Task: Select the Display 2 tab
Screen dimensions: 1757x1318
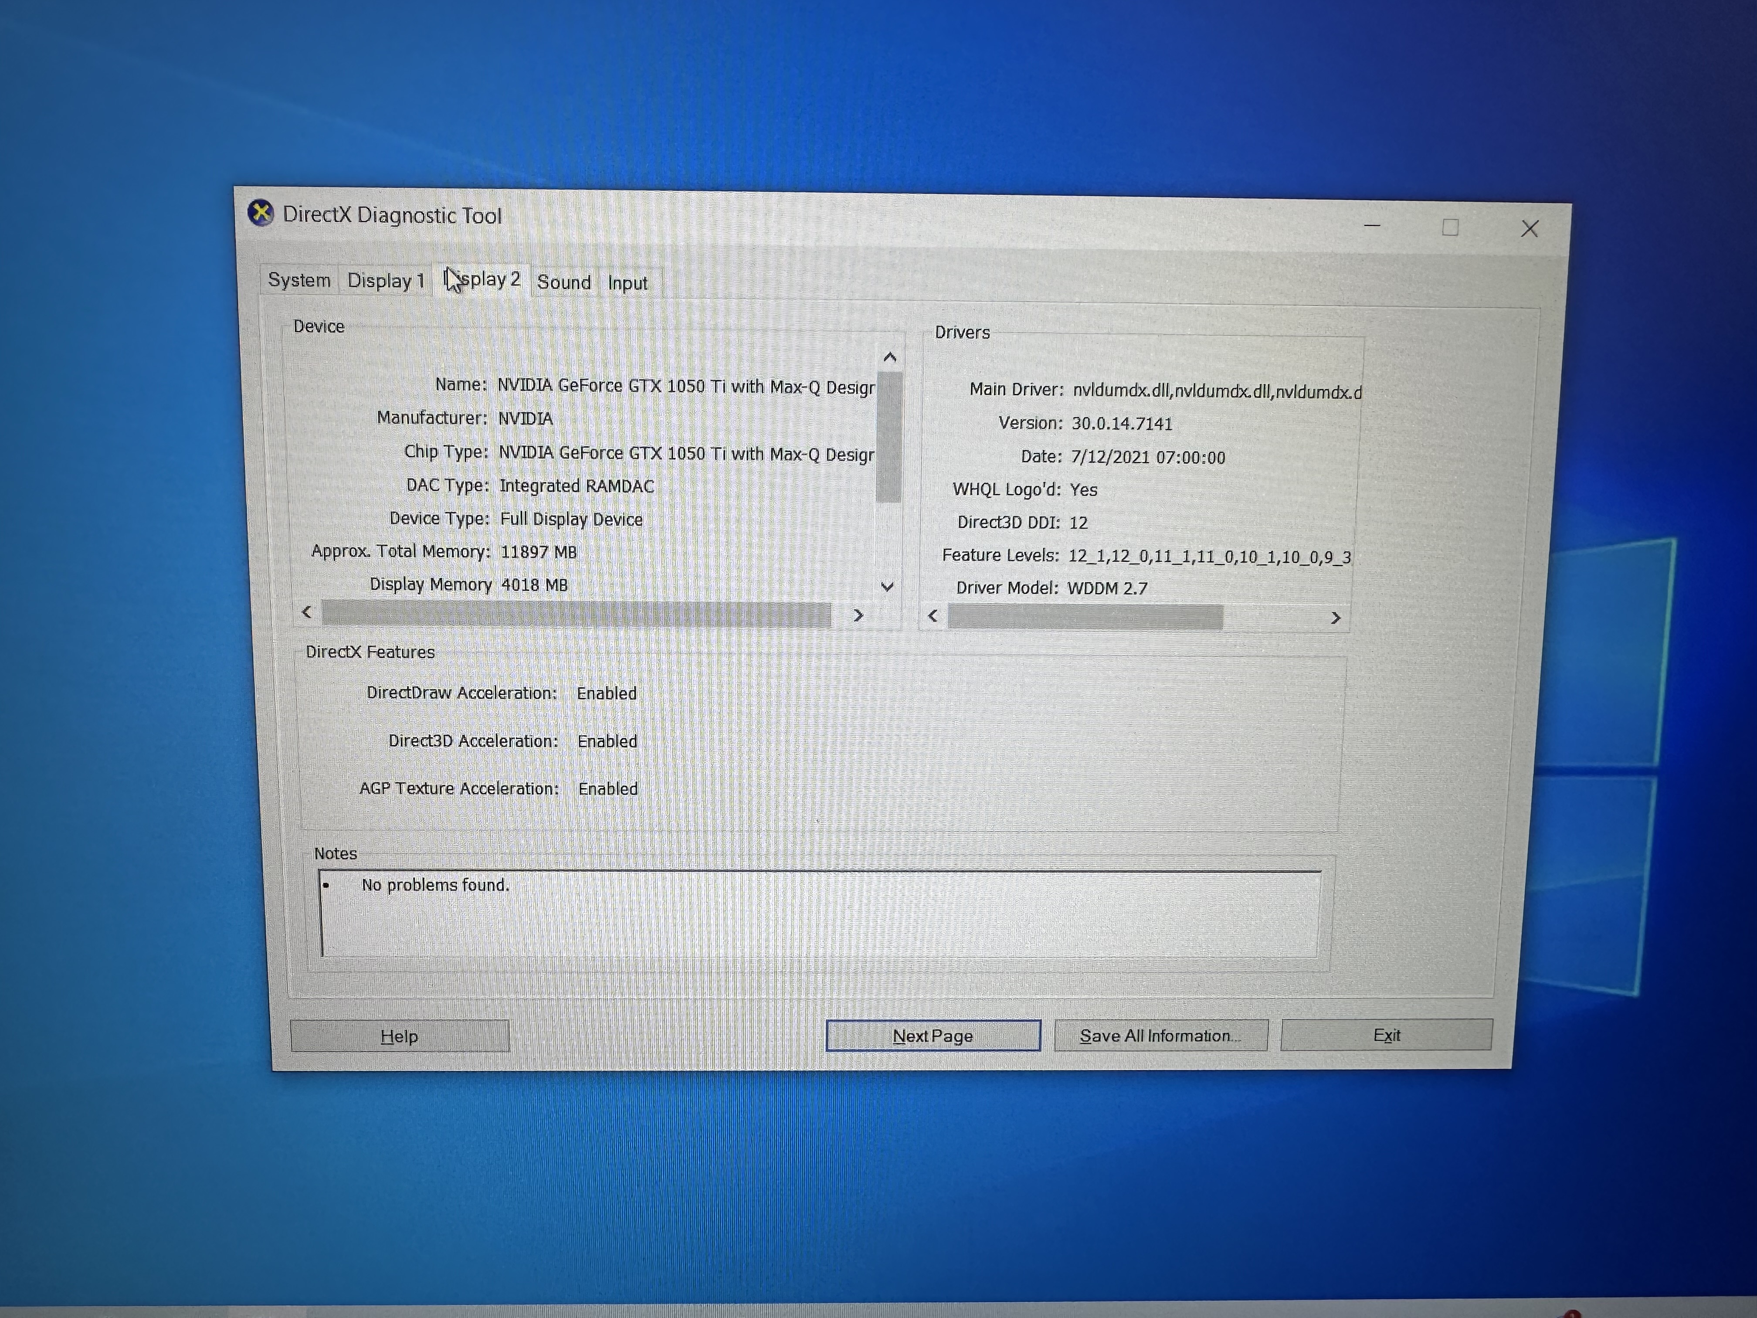Action: click(482, 280)
